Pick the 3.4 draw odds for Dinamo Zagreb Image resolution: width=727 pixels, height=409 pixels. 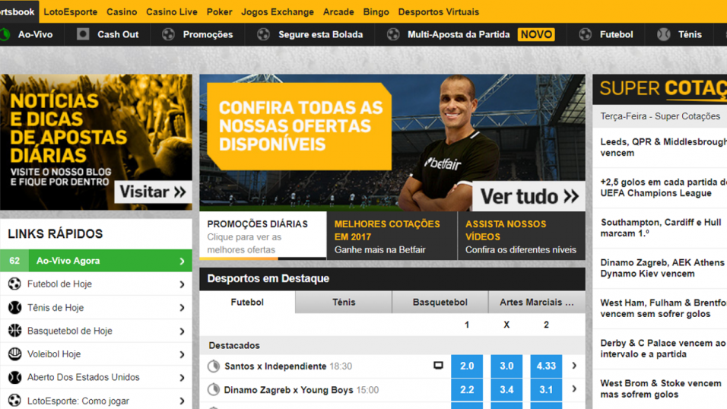click(506, 389)
